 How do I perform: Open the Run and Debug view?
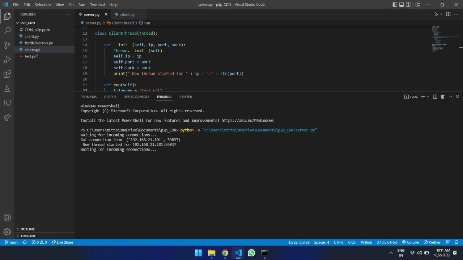tap(7, 60)
